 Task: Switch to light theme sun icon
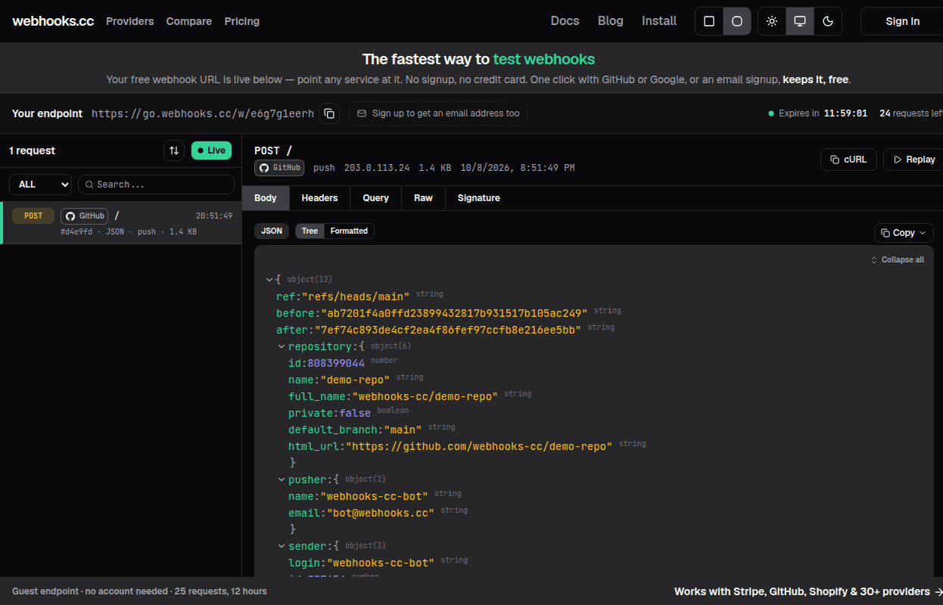coord(772,21)
